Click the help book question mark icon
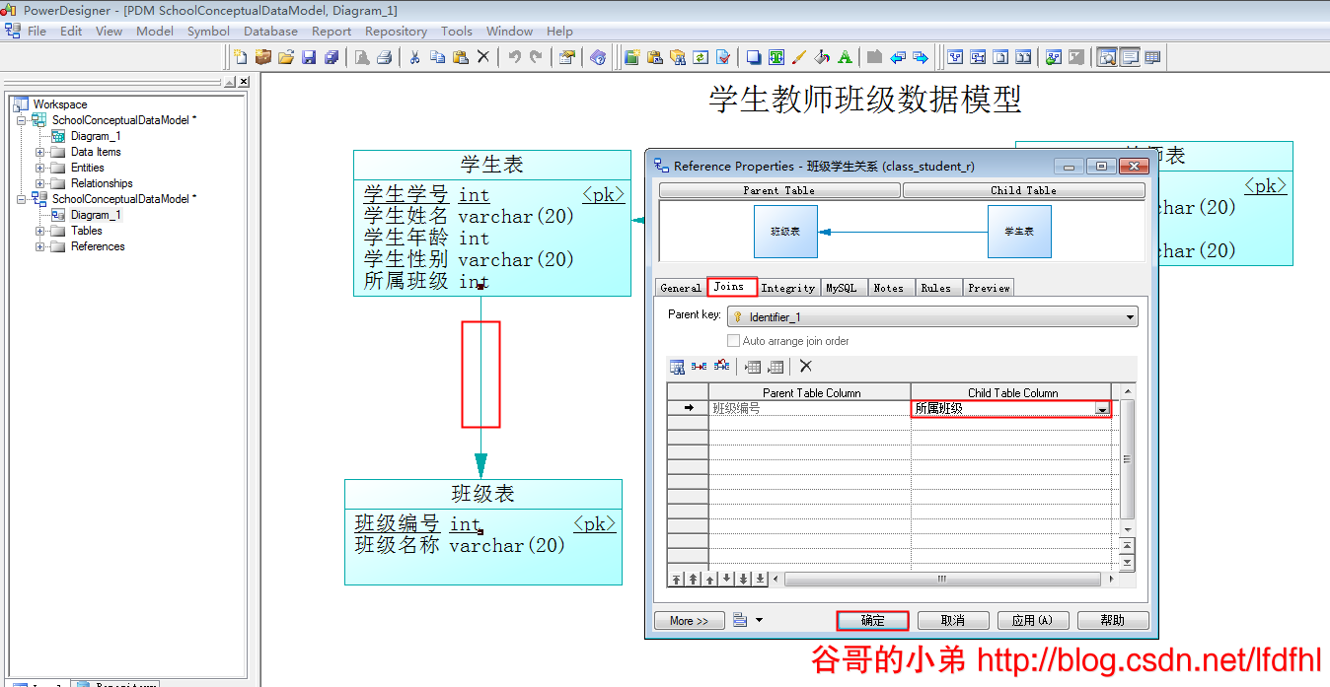Screen dimensions: 1330x687 pyautogui.click(x=598, y=57)
